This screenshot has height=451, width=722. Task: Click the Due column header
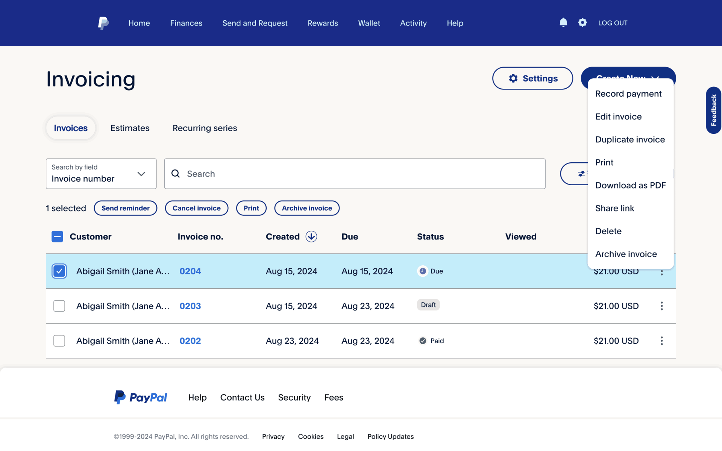350,236
